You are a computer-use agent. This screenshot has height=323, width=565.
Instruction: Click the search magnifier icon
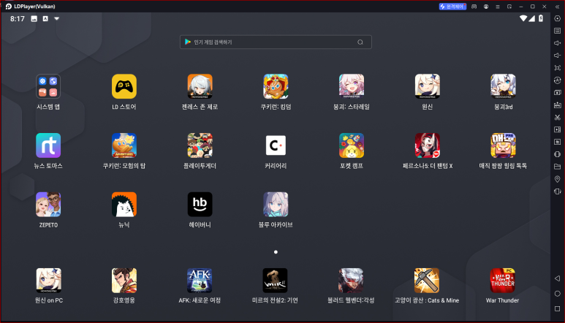pos(360,42)
